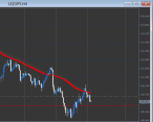Click the 110.310 price scale label
This screenshot has width=153, height=122.
click(x=145, y=95)
